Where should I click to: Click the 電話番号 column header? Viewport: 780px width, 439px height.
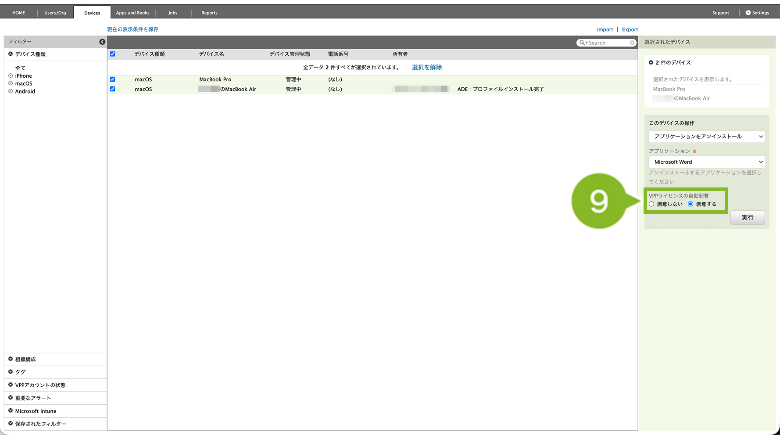[x=338, y=54]
